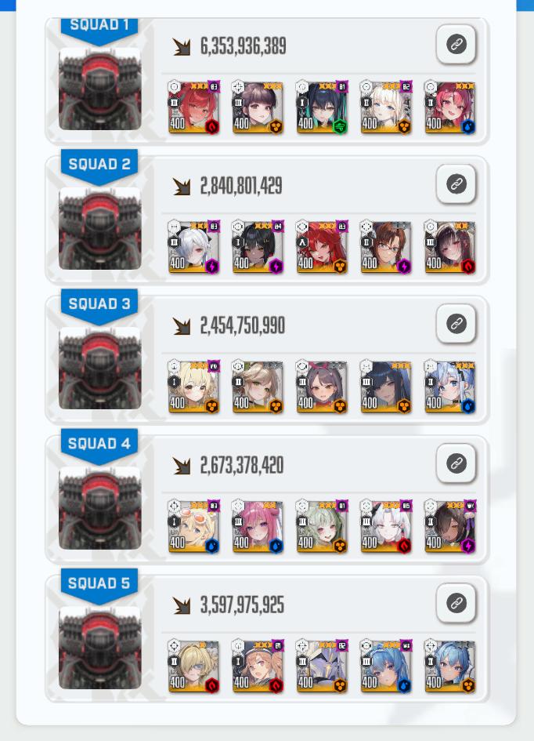The height and width of the screenshot is (741, 534).
Task: Copy link for Squad 1
Action: 456,45
